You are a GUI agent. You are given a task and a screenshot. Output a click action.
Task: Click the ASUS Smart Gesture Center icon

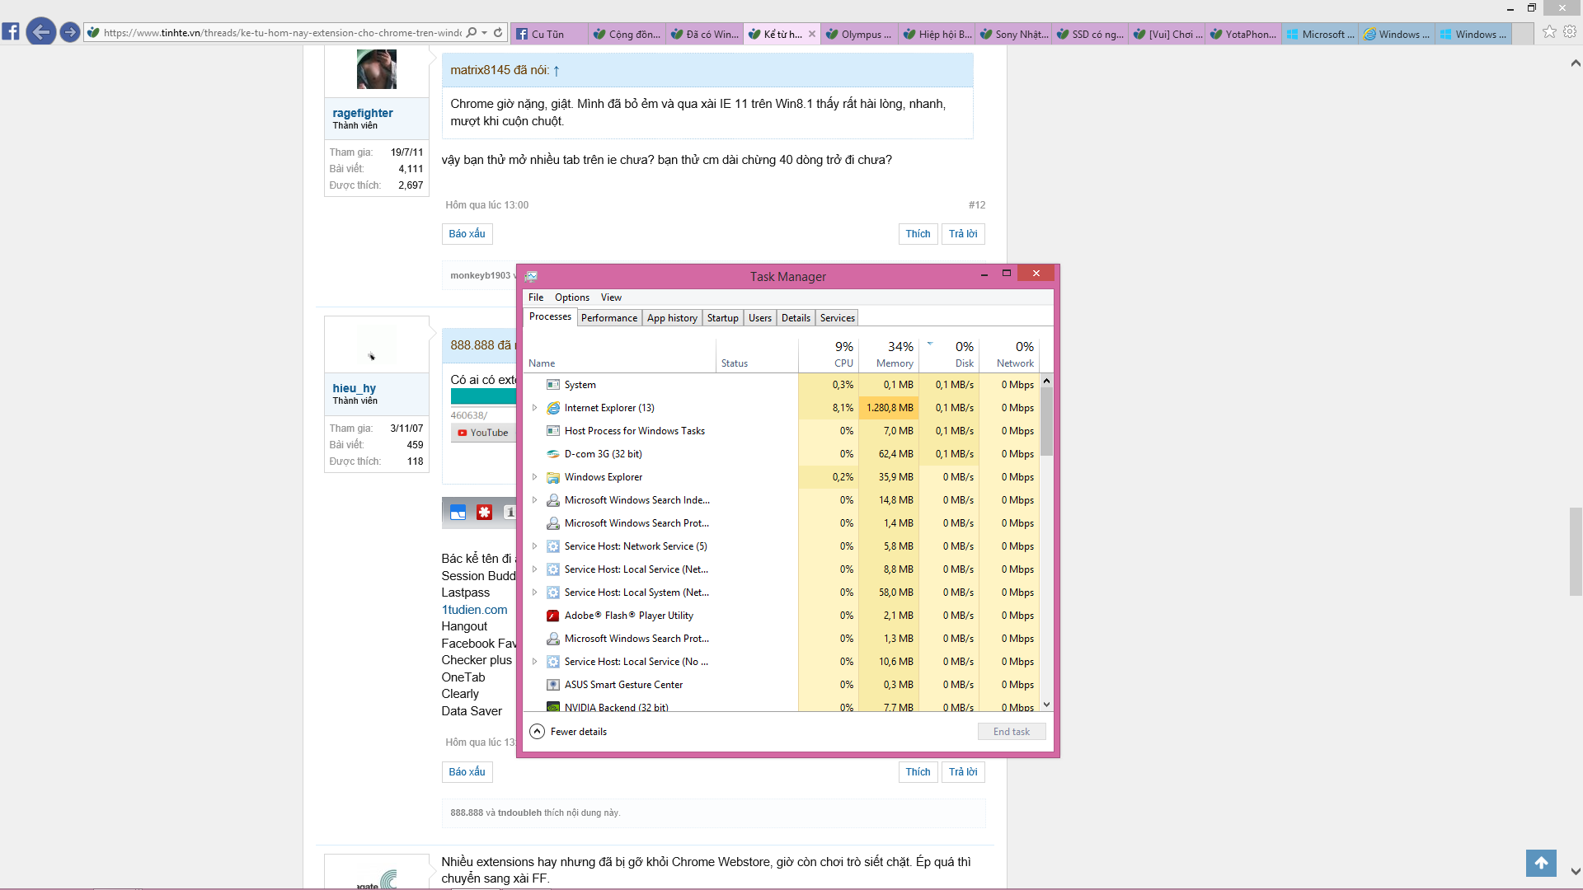click(553, 685)
